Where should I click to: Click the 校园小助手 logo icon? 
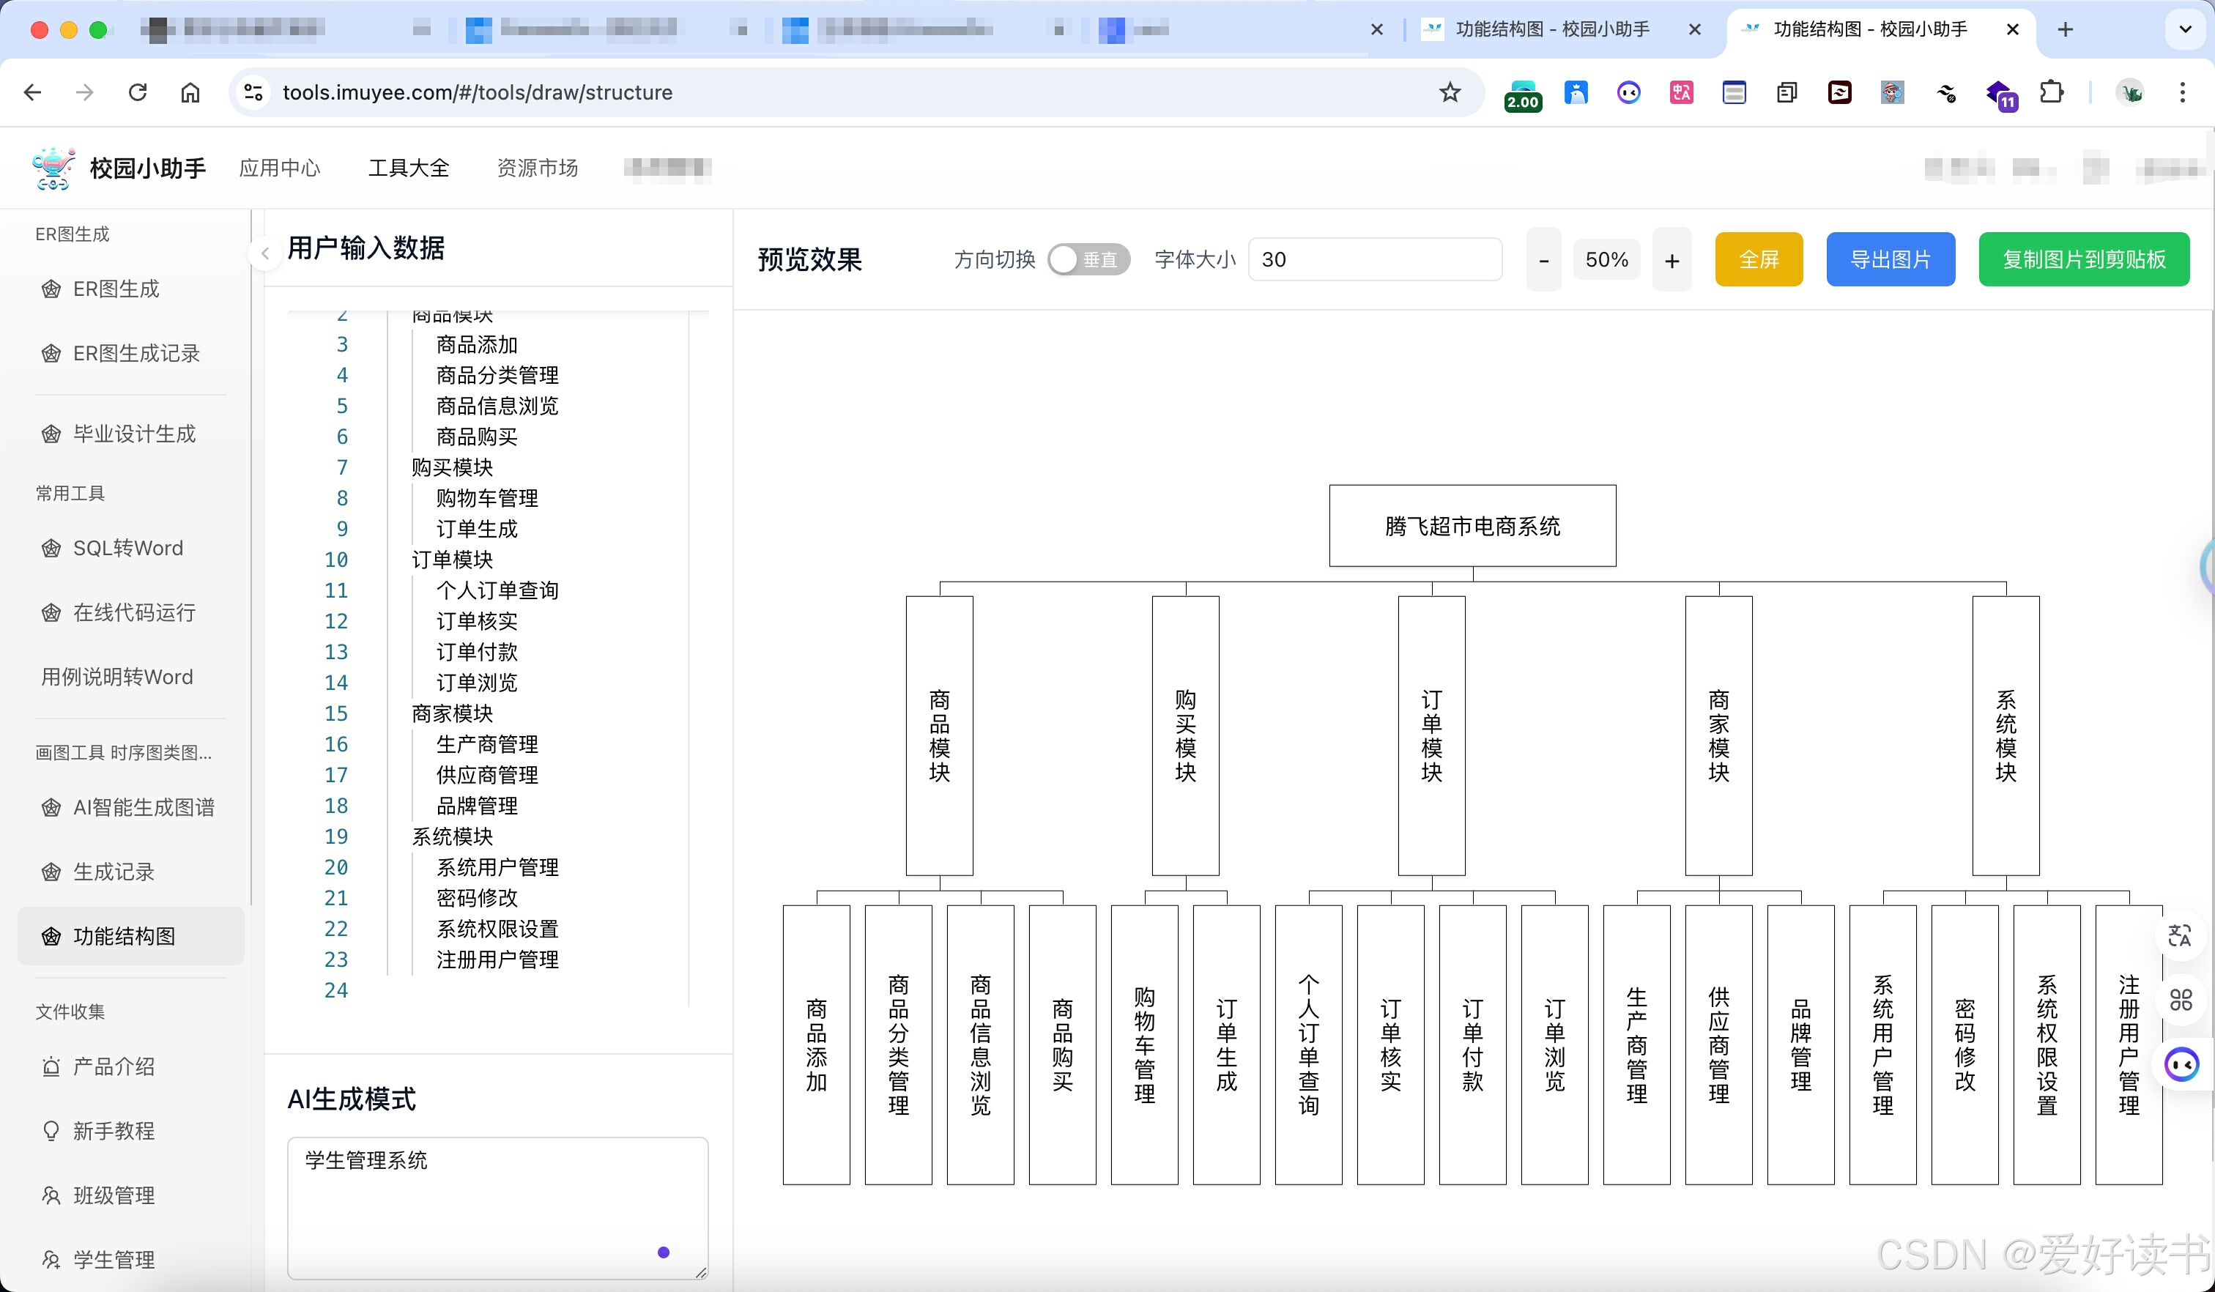(53, 168)
